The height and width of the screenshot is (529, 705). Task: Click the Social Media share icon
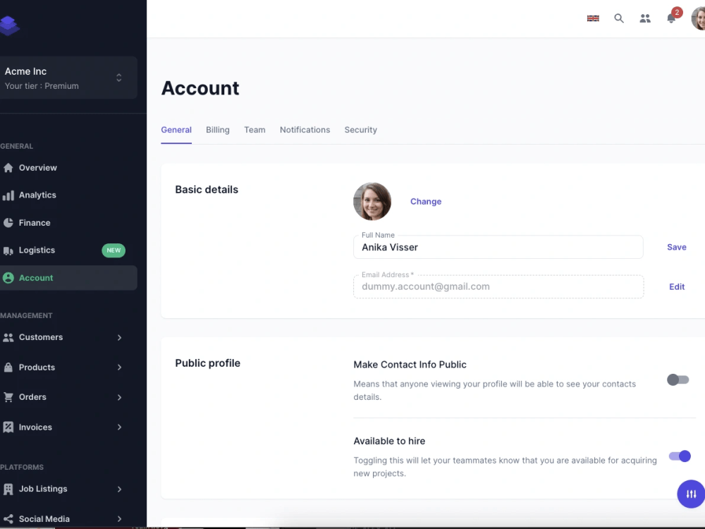tap(8, 519)
